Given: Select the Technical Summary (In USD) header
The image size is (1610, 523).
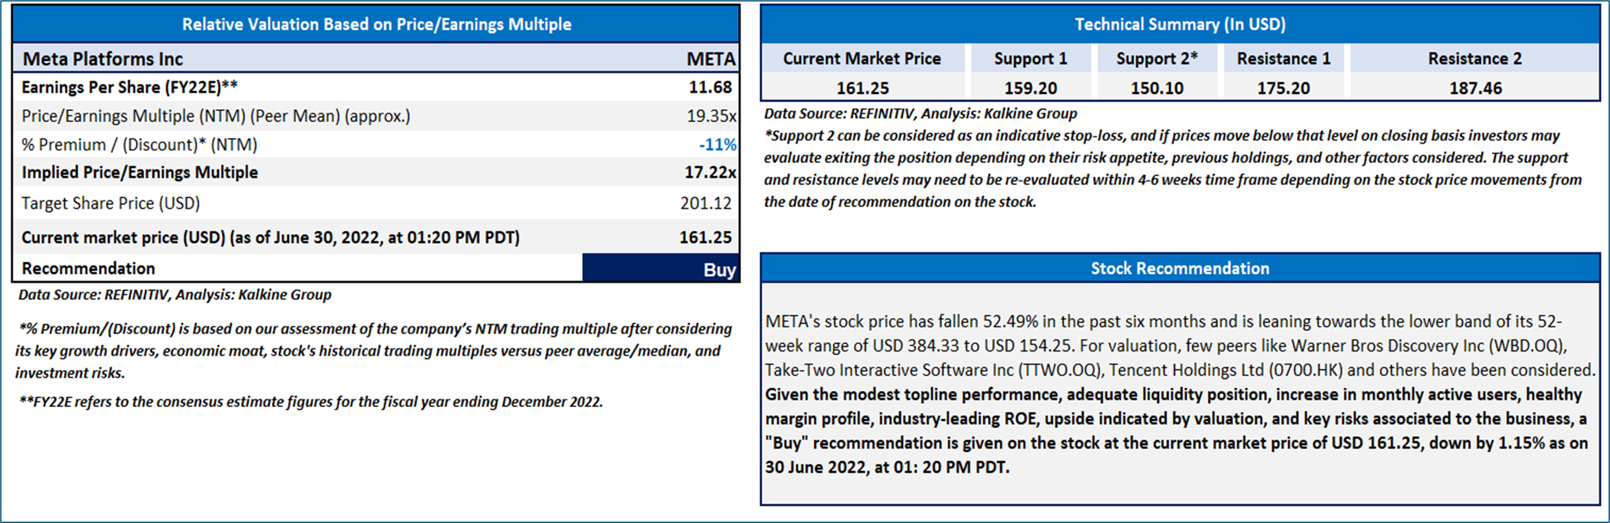Looking at the screenshot, I should click(1180, 25).
